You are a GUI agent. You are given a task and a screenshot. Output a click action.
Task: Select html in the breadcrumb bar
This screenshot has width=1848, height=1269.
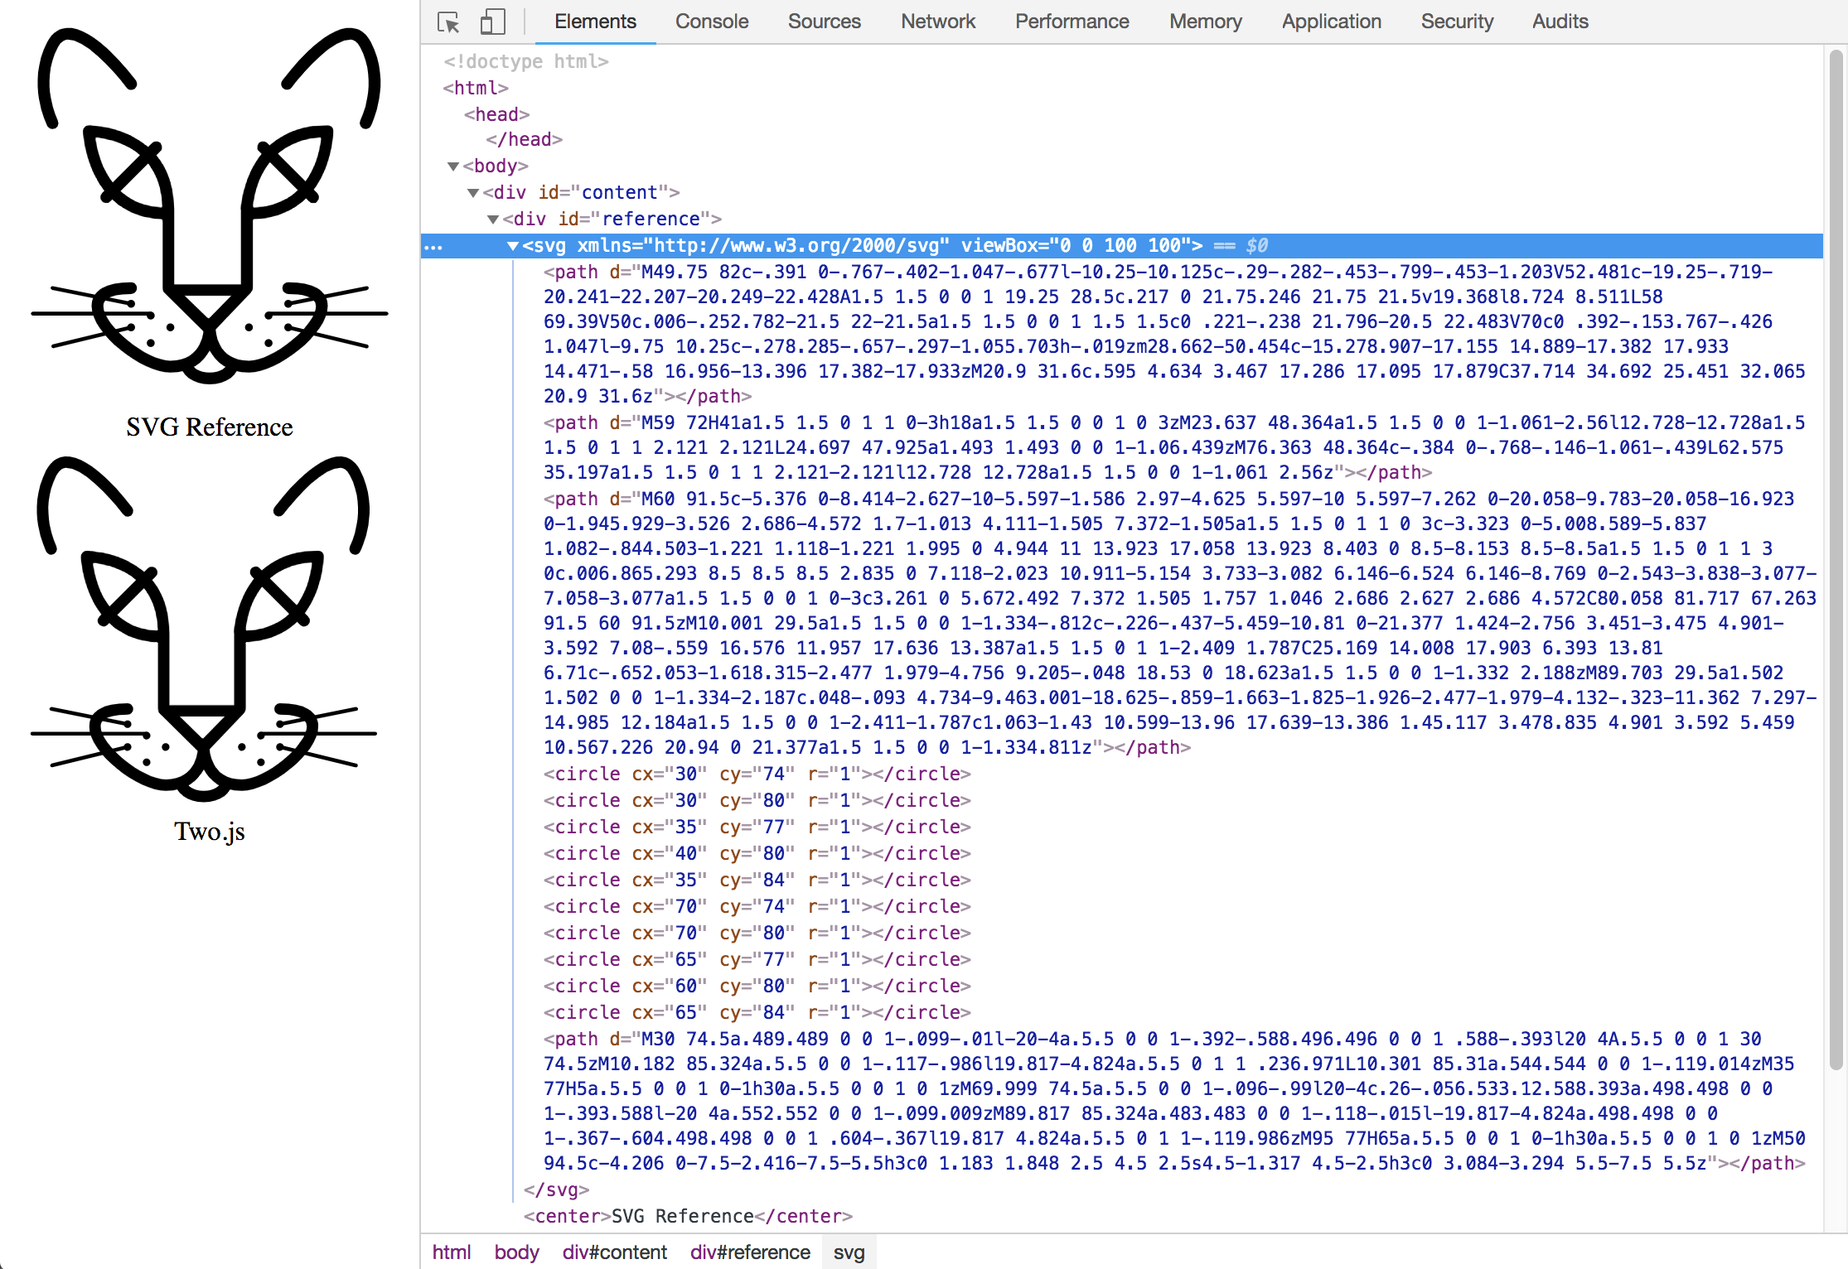pos(452,1252)
